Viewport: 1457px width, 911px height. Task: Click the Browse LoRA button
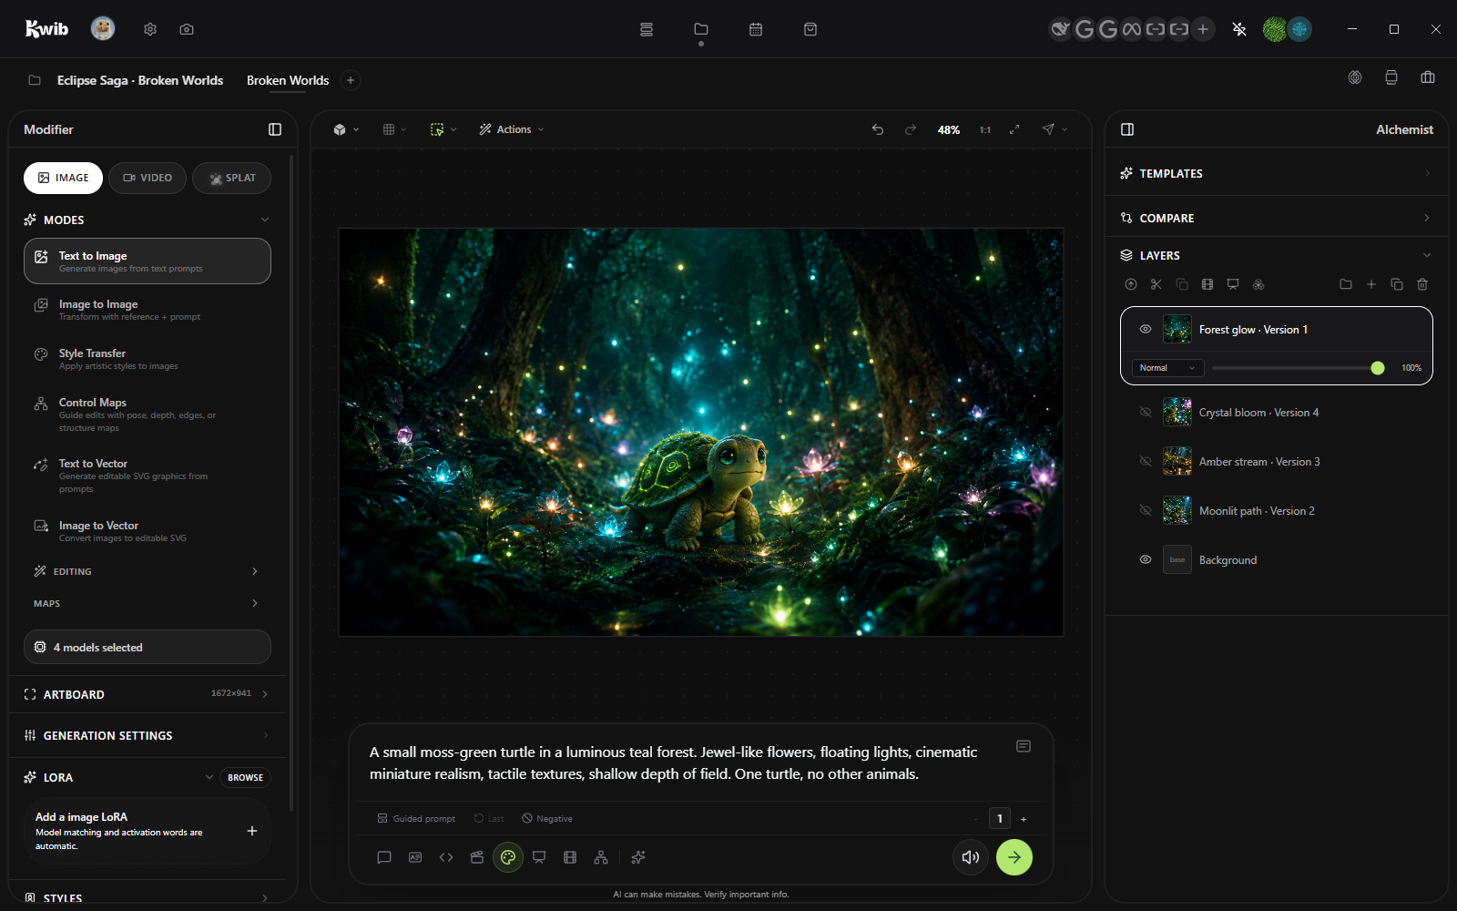coord(245,777)
